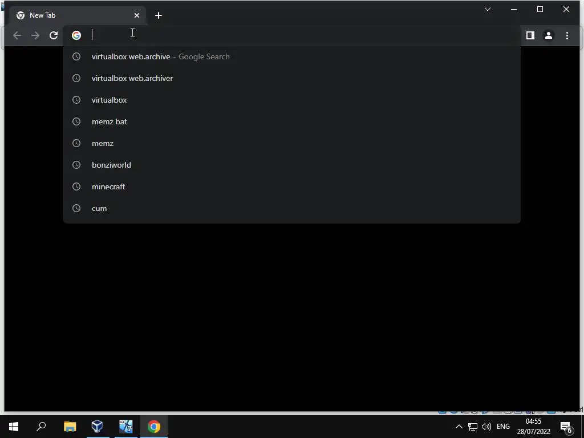The height and width of the screenshot is (438, 584).
Task: Open the tab search chevron
Action: (488, 9)
